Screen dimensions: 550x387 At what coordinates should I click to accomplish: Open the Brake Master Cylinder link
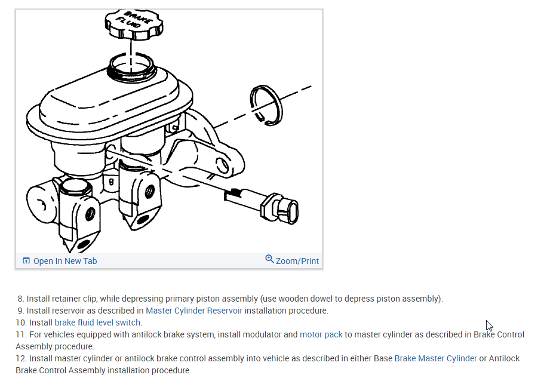(x=436, y=358)
